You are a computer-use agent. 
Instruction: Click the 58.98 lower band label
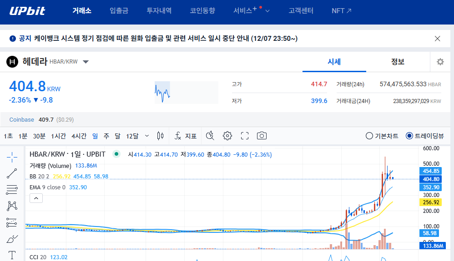click(x=429, y=233)
